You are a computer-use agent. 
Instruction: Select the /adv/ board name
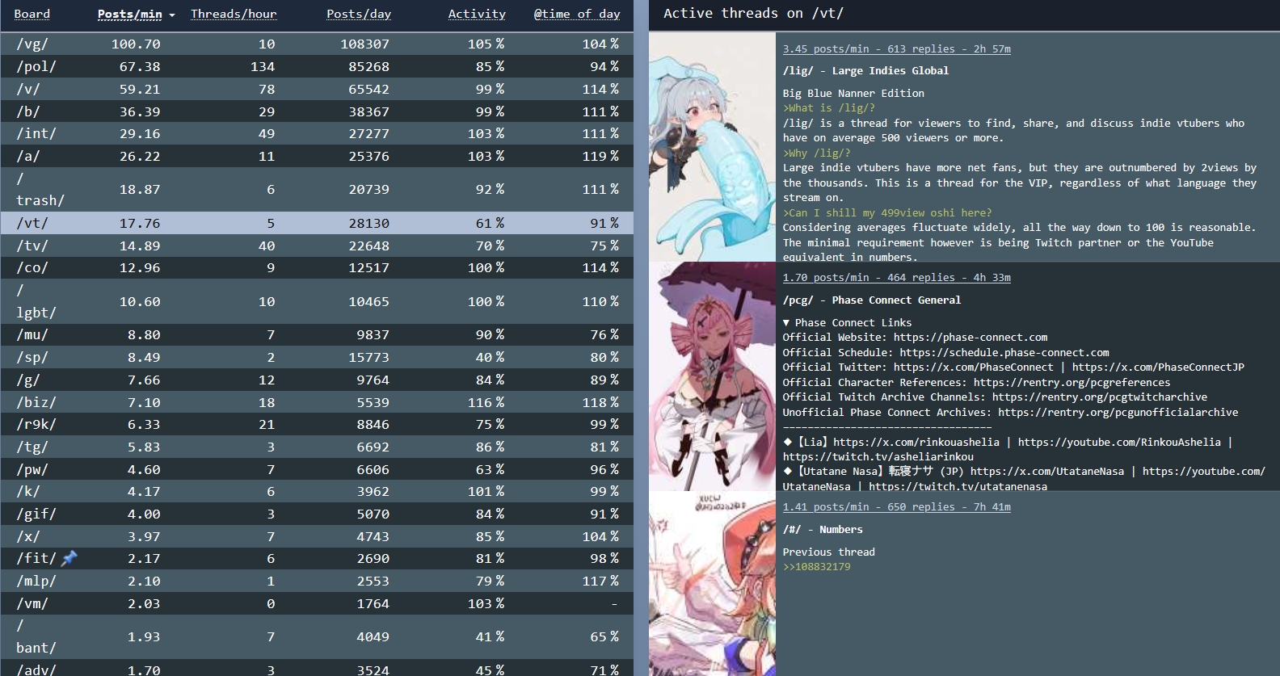36,670
